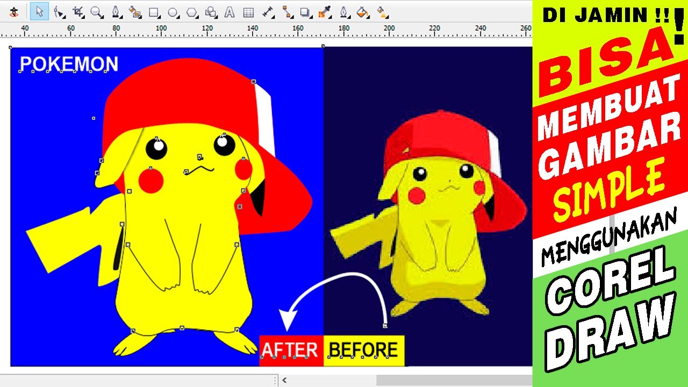Select the Shape tool
This screenshot has height=387, width=688.
[x=58, y=10]
